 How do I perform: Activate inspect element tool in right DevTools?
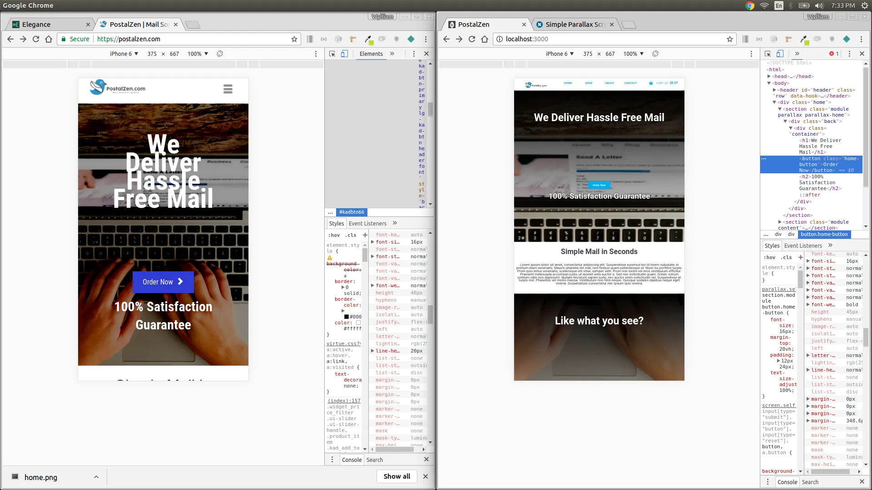tap(768, 54)
